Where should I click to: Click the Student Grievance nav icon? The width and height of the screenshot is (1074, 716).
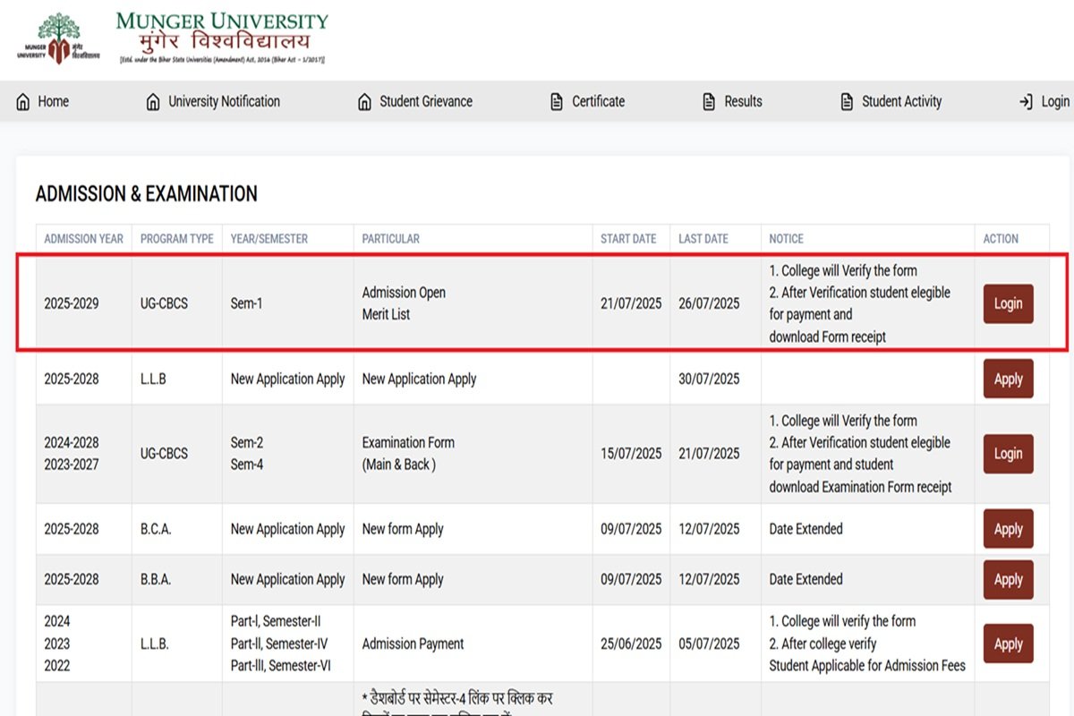(x=364, y=102)
